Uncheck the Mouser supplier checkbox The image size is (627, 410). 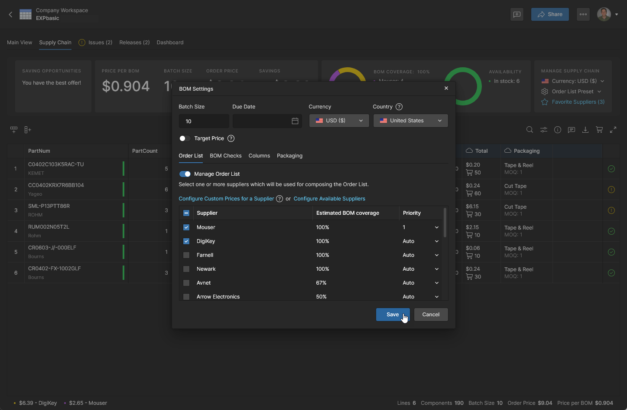coord(186,227)
